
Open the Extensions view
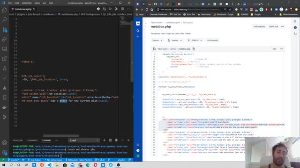4,59
